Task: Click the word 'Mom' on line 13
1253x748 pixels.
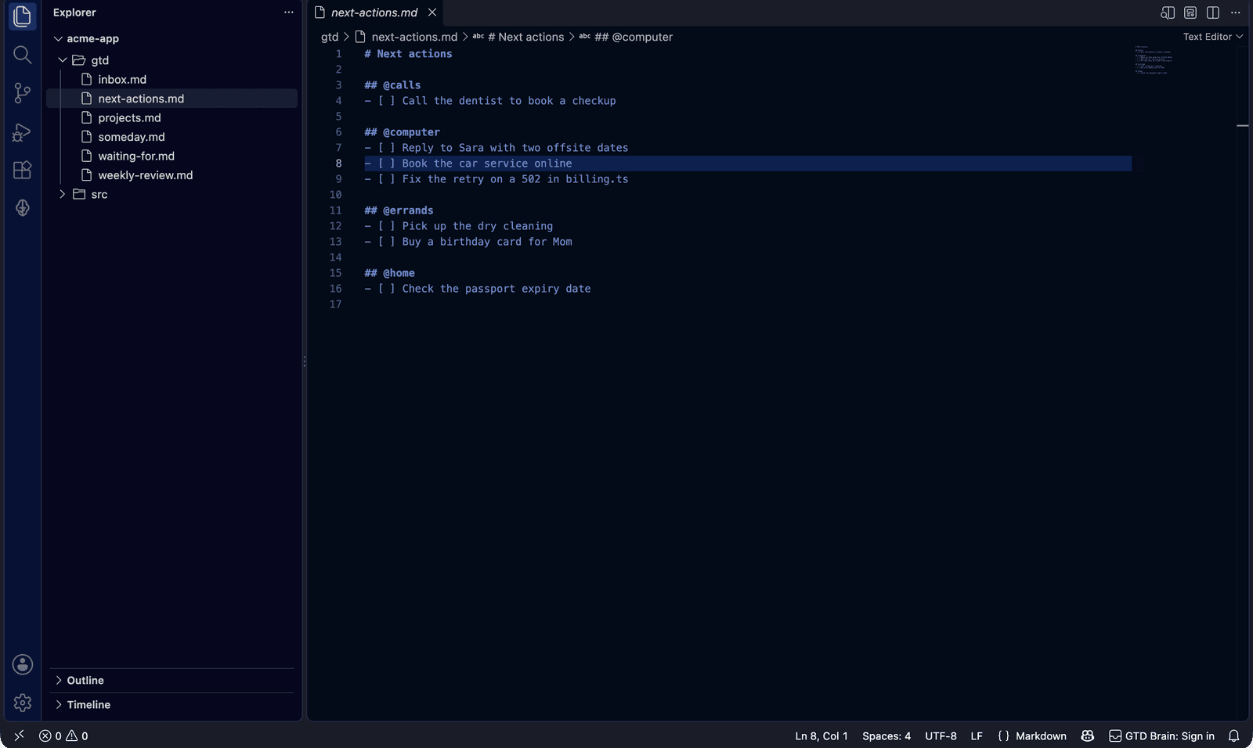Action: [x=562, y=242]
